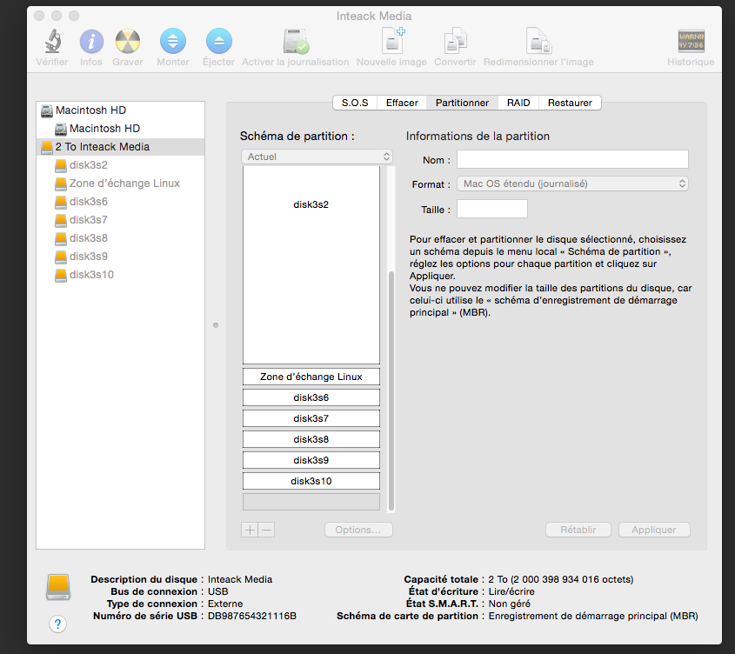Click Redimensionner l'image toolbar icon
This screenshot has width=735, height=654.
[x=538, y=41]
